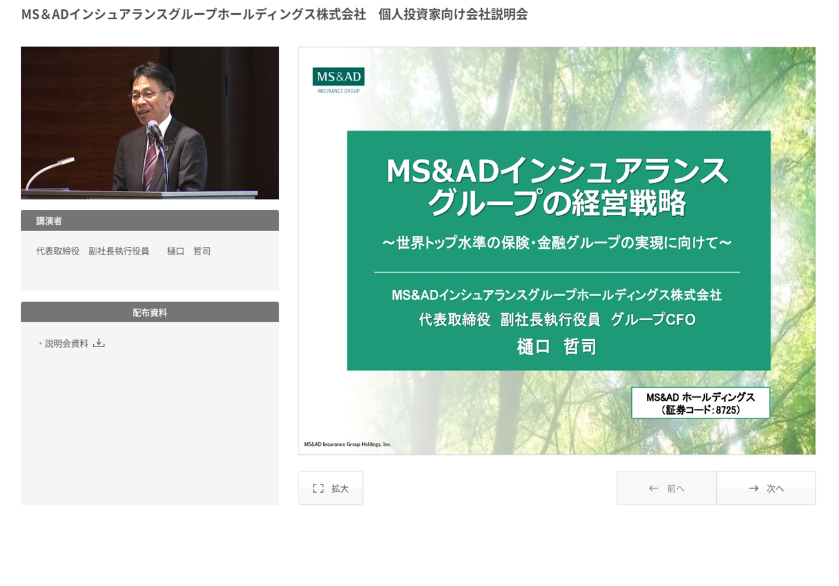
Task: Download the 説明会資料 handout via its download icon
Action: 99,343
